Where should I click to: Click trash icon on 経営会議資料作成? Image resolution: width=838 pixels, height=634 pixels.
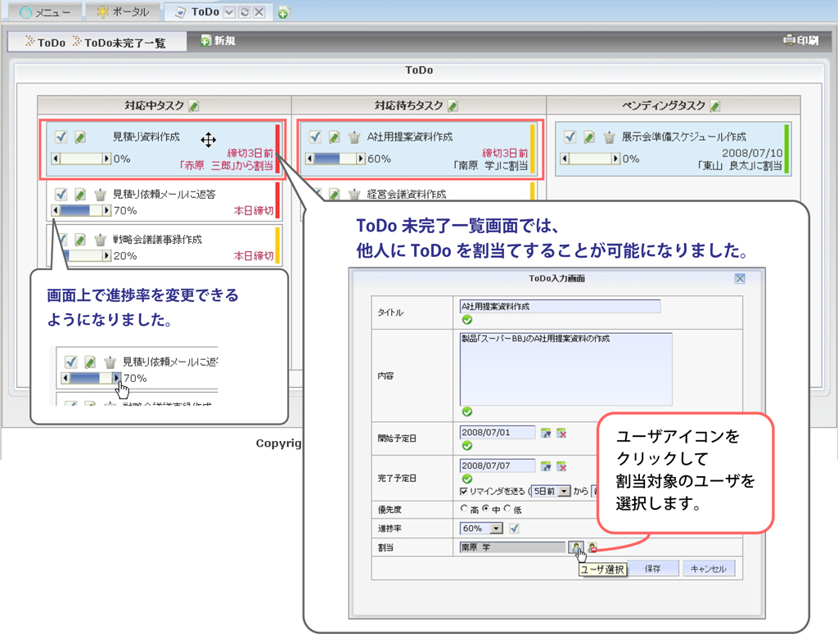tap(354, 195)
